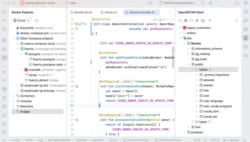This screenshot has height=142, width=250.
Task: Open the Docker connection dropdown
Action: coord(21,21)
